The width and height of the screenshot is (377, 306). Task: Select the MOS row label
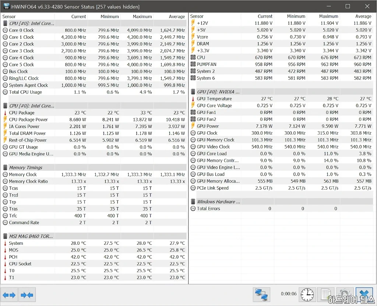click(14, 250)
